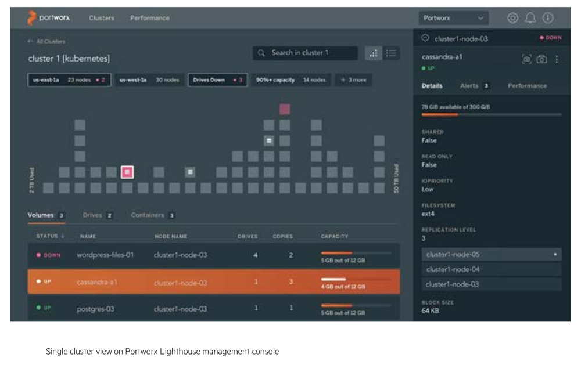Viewport: 581px width, 365px height.
Task: Select the grey drive-icon tile in the tallest column
Action: click(269, 140)
